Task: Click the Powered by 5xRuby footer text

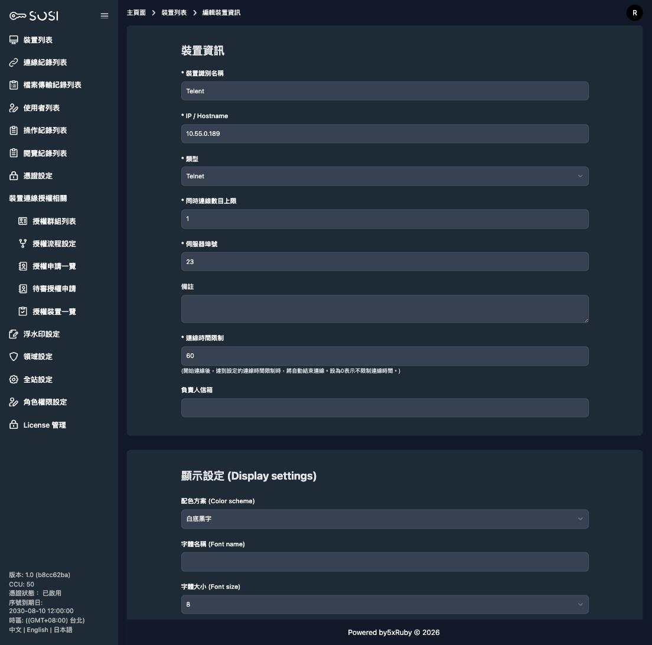Action: tap(393, 632)
